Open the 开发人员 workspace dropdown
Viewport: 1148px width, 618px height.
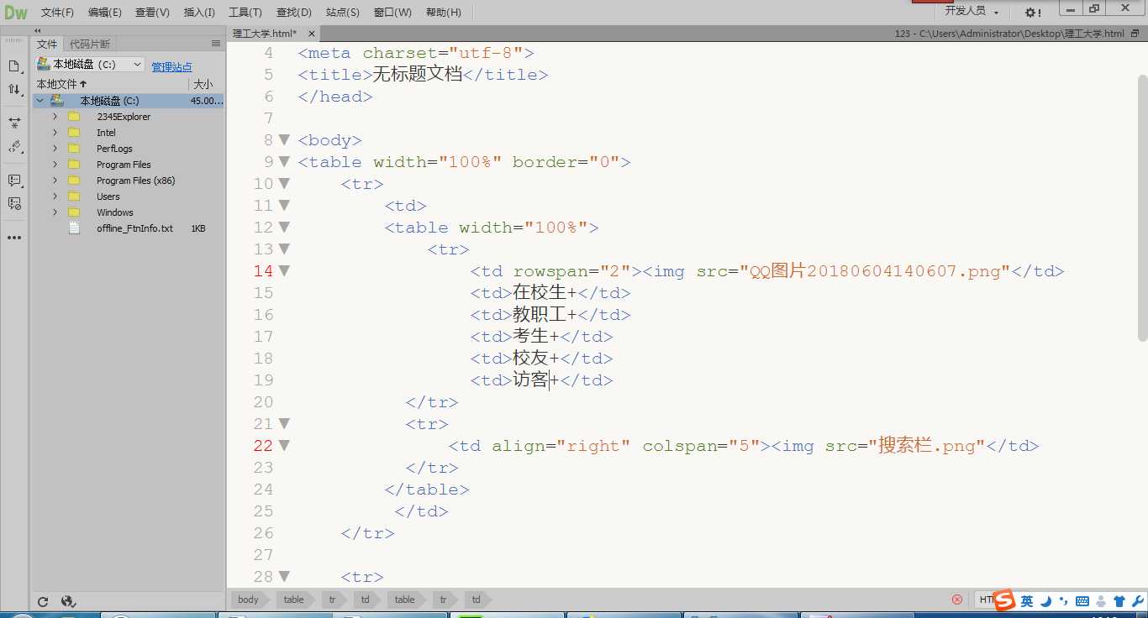972,11
